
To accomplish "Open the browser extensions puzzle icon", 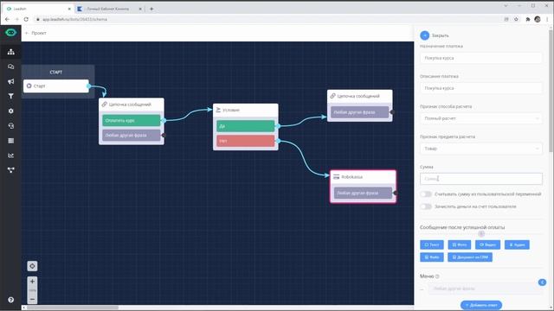I will point(528,19).
